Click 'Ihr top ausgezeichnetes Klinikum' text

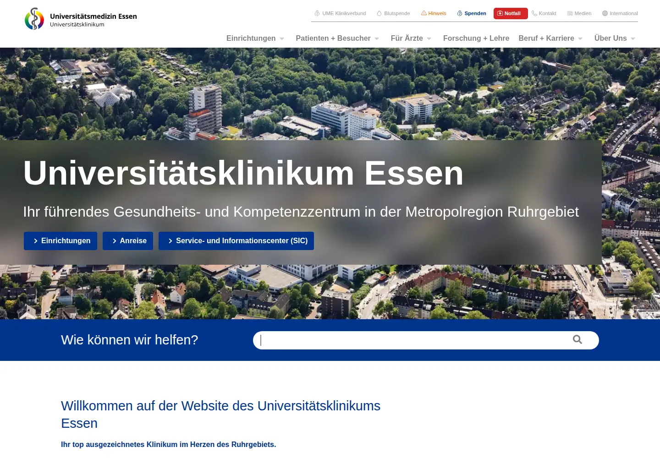click(x=169, y=444)
